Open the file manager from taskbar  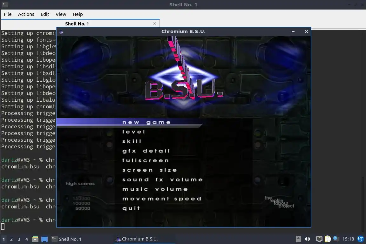[x=35, y=239]
